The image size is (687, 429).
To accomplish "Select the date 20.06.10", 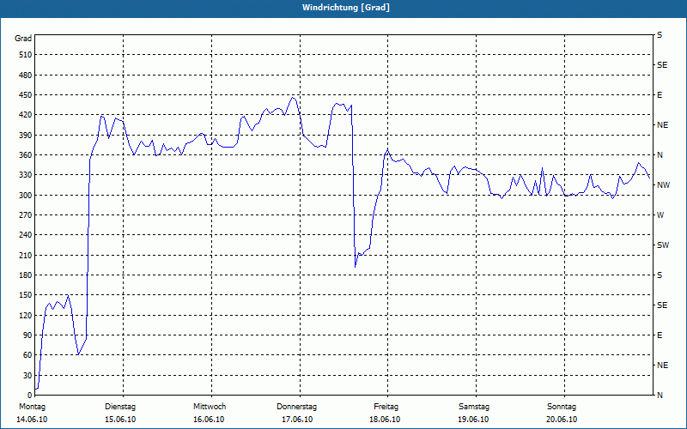I will pos(562,420).
